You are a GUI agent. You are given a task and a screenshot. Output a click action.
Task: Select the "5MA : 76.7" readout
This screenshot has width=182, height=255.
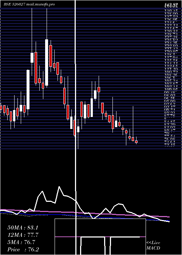pos(21,242)
